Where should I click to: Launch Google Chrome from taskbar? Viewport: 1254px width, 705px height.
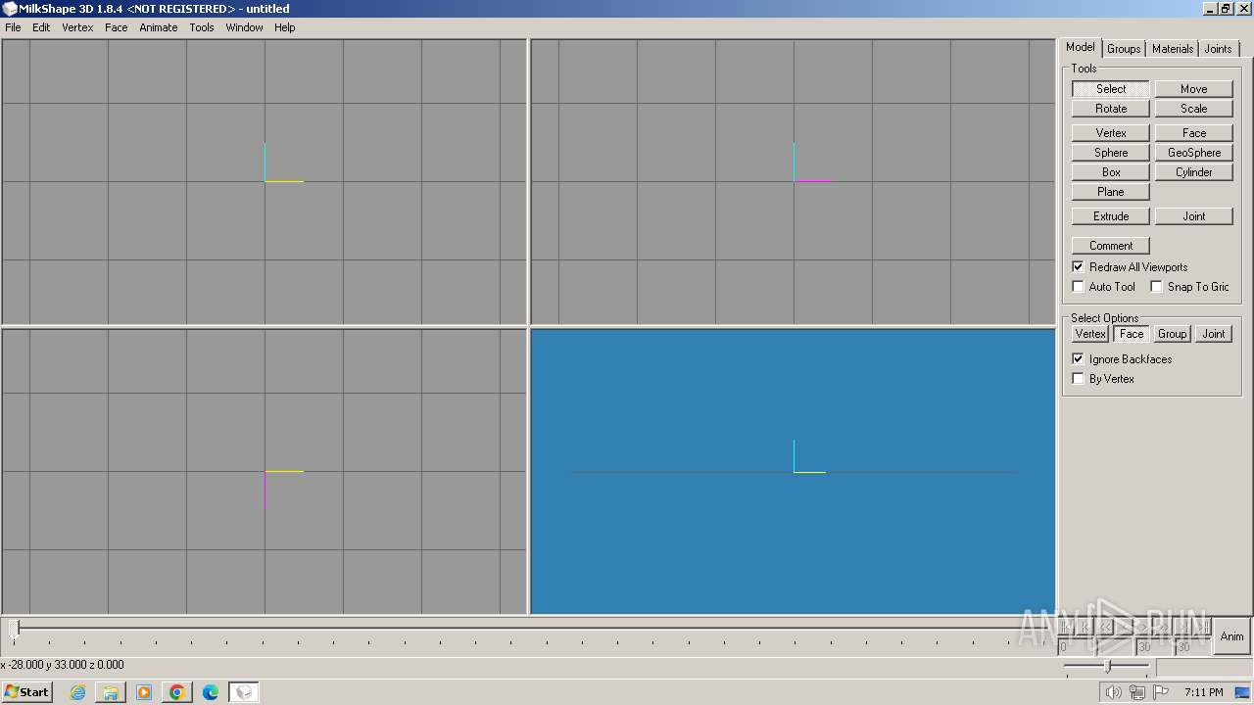click(x=177, y=692)
